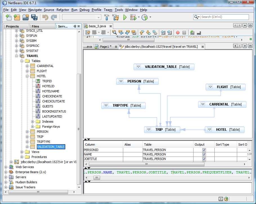This screenshot has width=256, height=204.
Task: Run the main project with green arrow
Action: coord(125,17)
